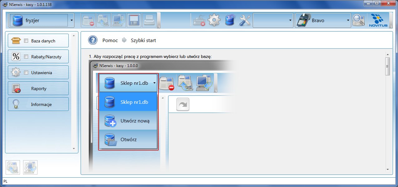The width and height of the screenshot is (398, 187).
Task: Click the percent icon of Rabaty/Narzuty
Action: tap(16, 57)
